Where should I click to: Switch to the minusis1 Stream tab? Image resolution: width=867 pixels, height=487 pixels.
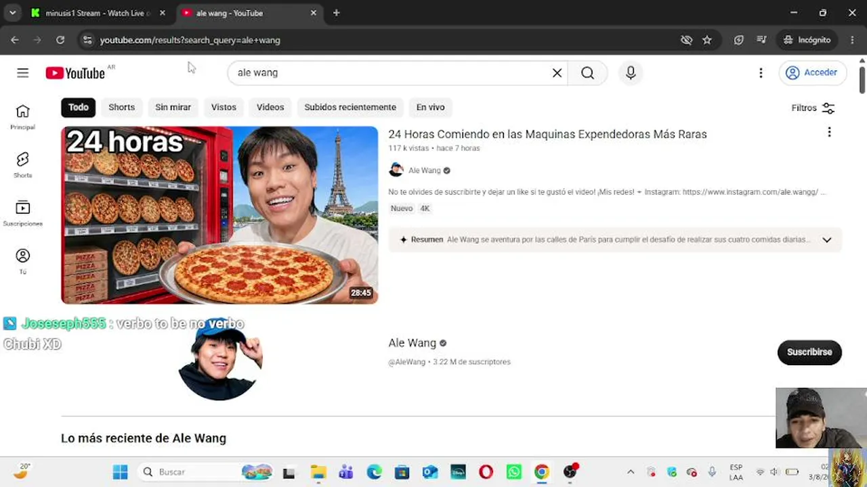click(98, 13)
